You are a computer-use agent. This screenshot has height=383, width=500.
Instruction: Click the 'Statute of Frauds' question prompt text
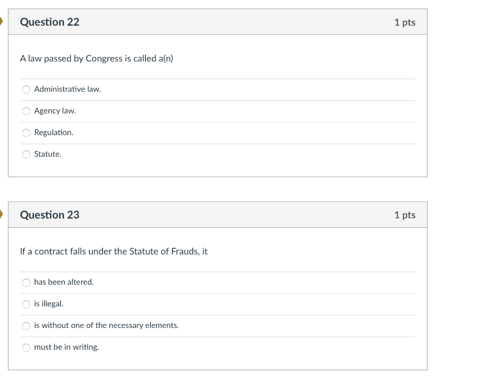[113, 251]
